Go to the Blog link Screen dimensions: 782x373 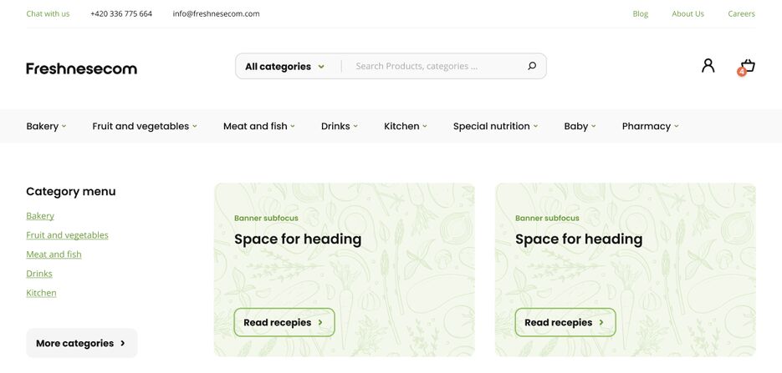641,14
